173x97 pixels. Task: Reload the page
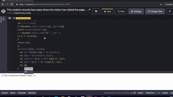(12, 4)
